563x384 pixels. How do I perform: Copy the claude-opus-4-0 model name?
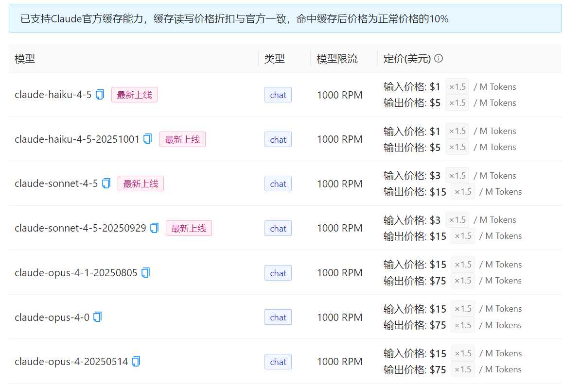click(x=97, y=317)
